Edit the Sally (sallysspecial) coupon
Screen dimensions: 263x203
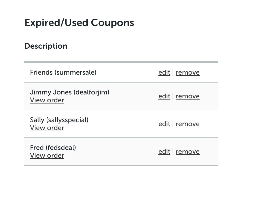coord(164,124)
